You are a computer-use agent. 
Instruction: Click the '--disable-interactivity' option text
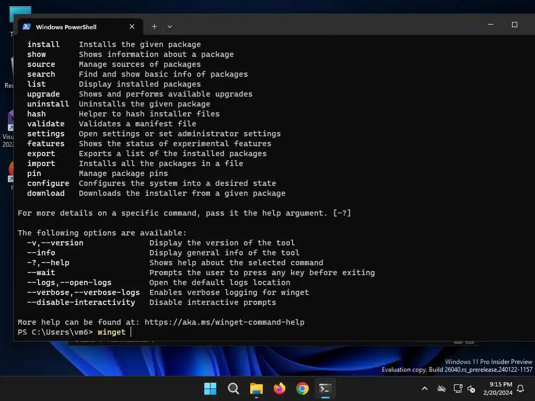click(x=81, y=302)
